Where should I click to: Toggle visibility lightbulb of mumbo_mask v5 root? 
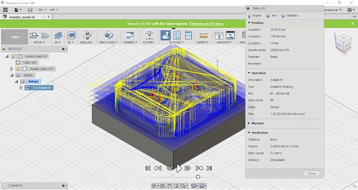pyautogui.click(x=13, y=56)
